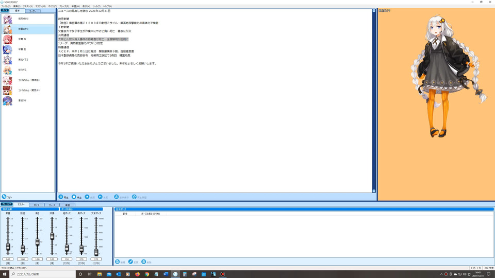Click the 再生時間 playback time icon
The image size is (495, 278).
[134, 197]
